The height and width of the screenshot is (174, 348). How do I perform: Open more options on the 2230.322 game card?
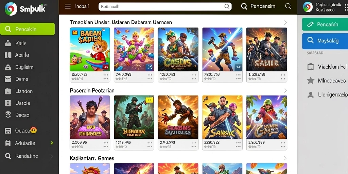(x=238, y=144)
